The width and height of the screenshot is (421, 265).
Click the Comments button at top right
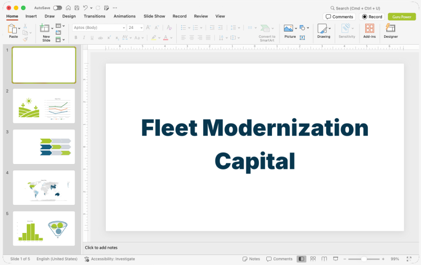point(339,17)
